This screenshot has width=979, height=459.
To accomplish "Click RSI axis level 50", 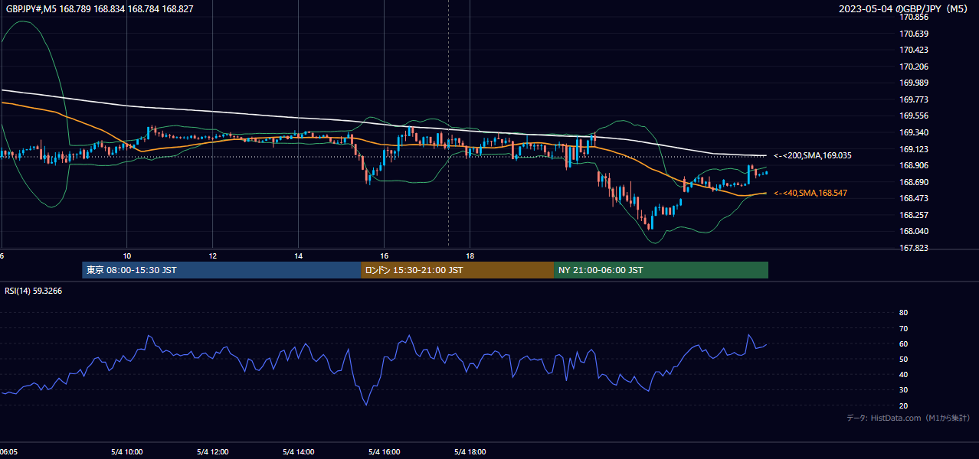I will (903, 359).
